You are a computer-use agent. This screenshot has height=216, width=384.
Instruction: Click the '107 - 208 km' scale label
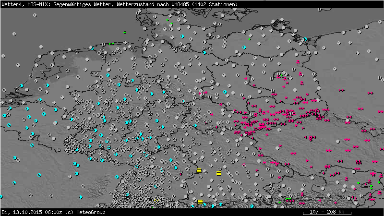click(327, 212)
